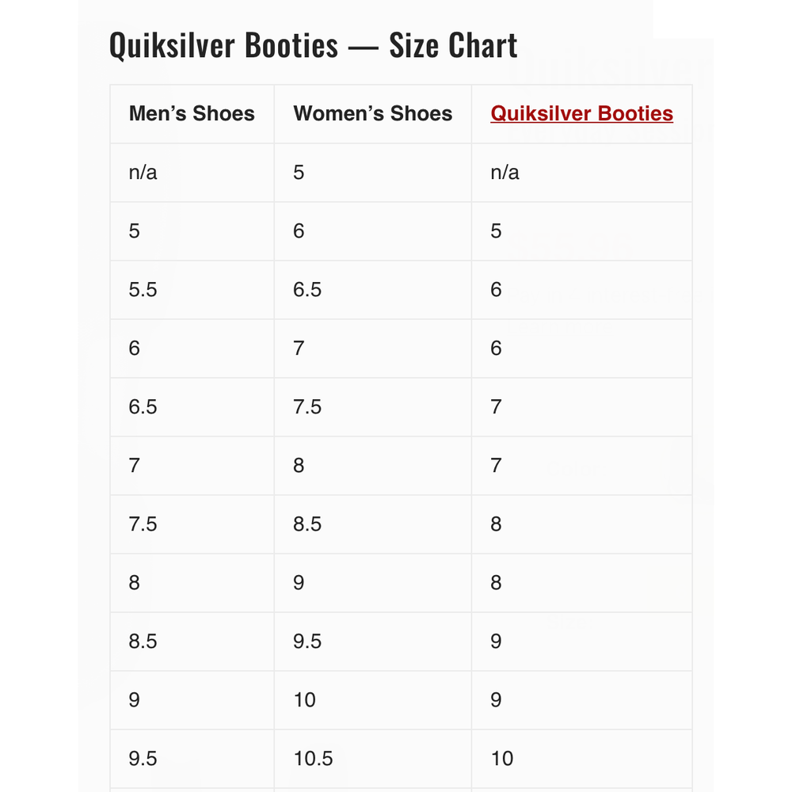The width and height of the screenshot is (792, 792).
Task: Click Men's Shoes size 5.5 cell
Action: click(x=143, y=290)
